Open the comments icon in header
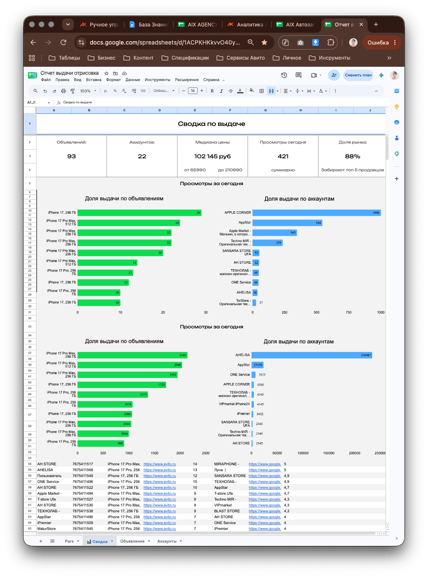Image resolution: width=428 pixels, height=577 pixels. 298,75
